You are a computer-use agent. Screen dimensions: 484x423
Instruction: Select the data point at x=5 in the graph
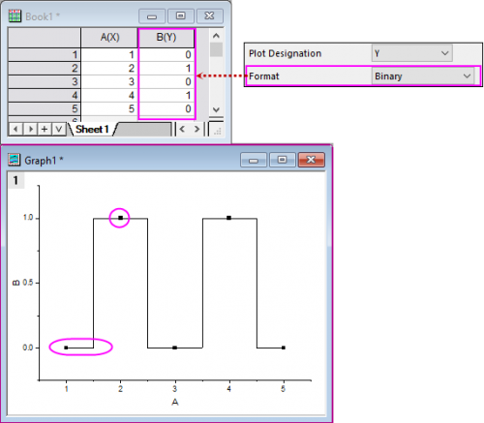[x=284, y=347]
